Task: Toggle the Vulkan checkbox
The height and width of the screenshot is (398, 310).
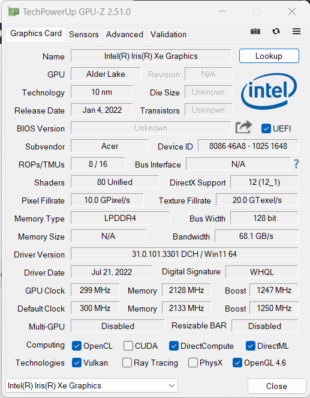Action: click(x=77, y=363)
